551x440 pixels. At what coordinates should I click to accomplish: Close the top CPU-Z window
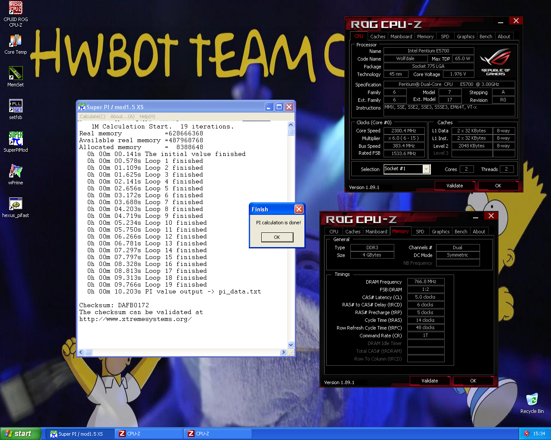[x=516, y=21]
